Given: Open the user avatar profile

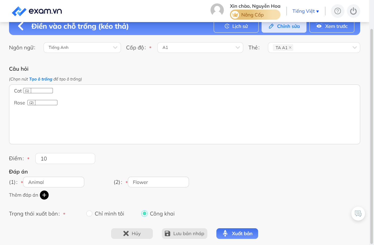Looking at the screenshot, I should click(x=217, y=10).
